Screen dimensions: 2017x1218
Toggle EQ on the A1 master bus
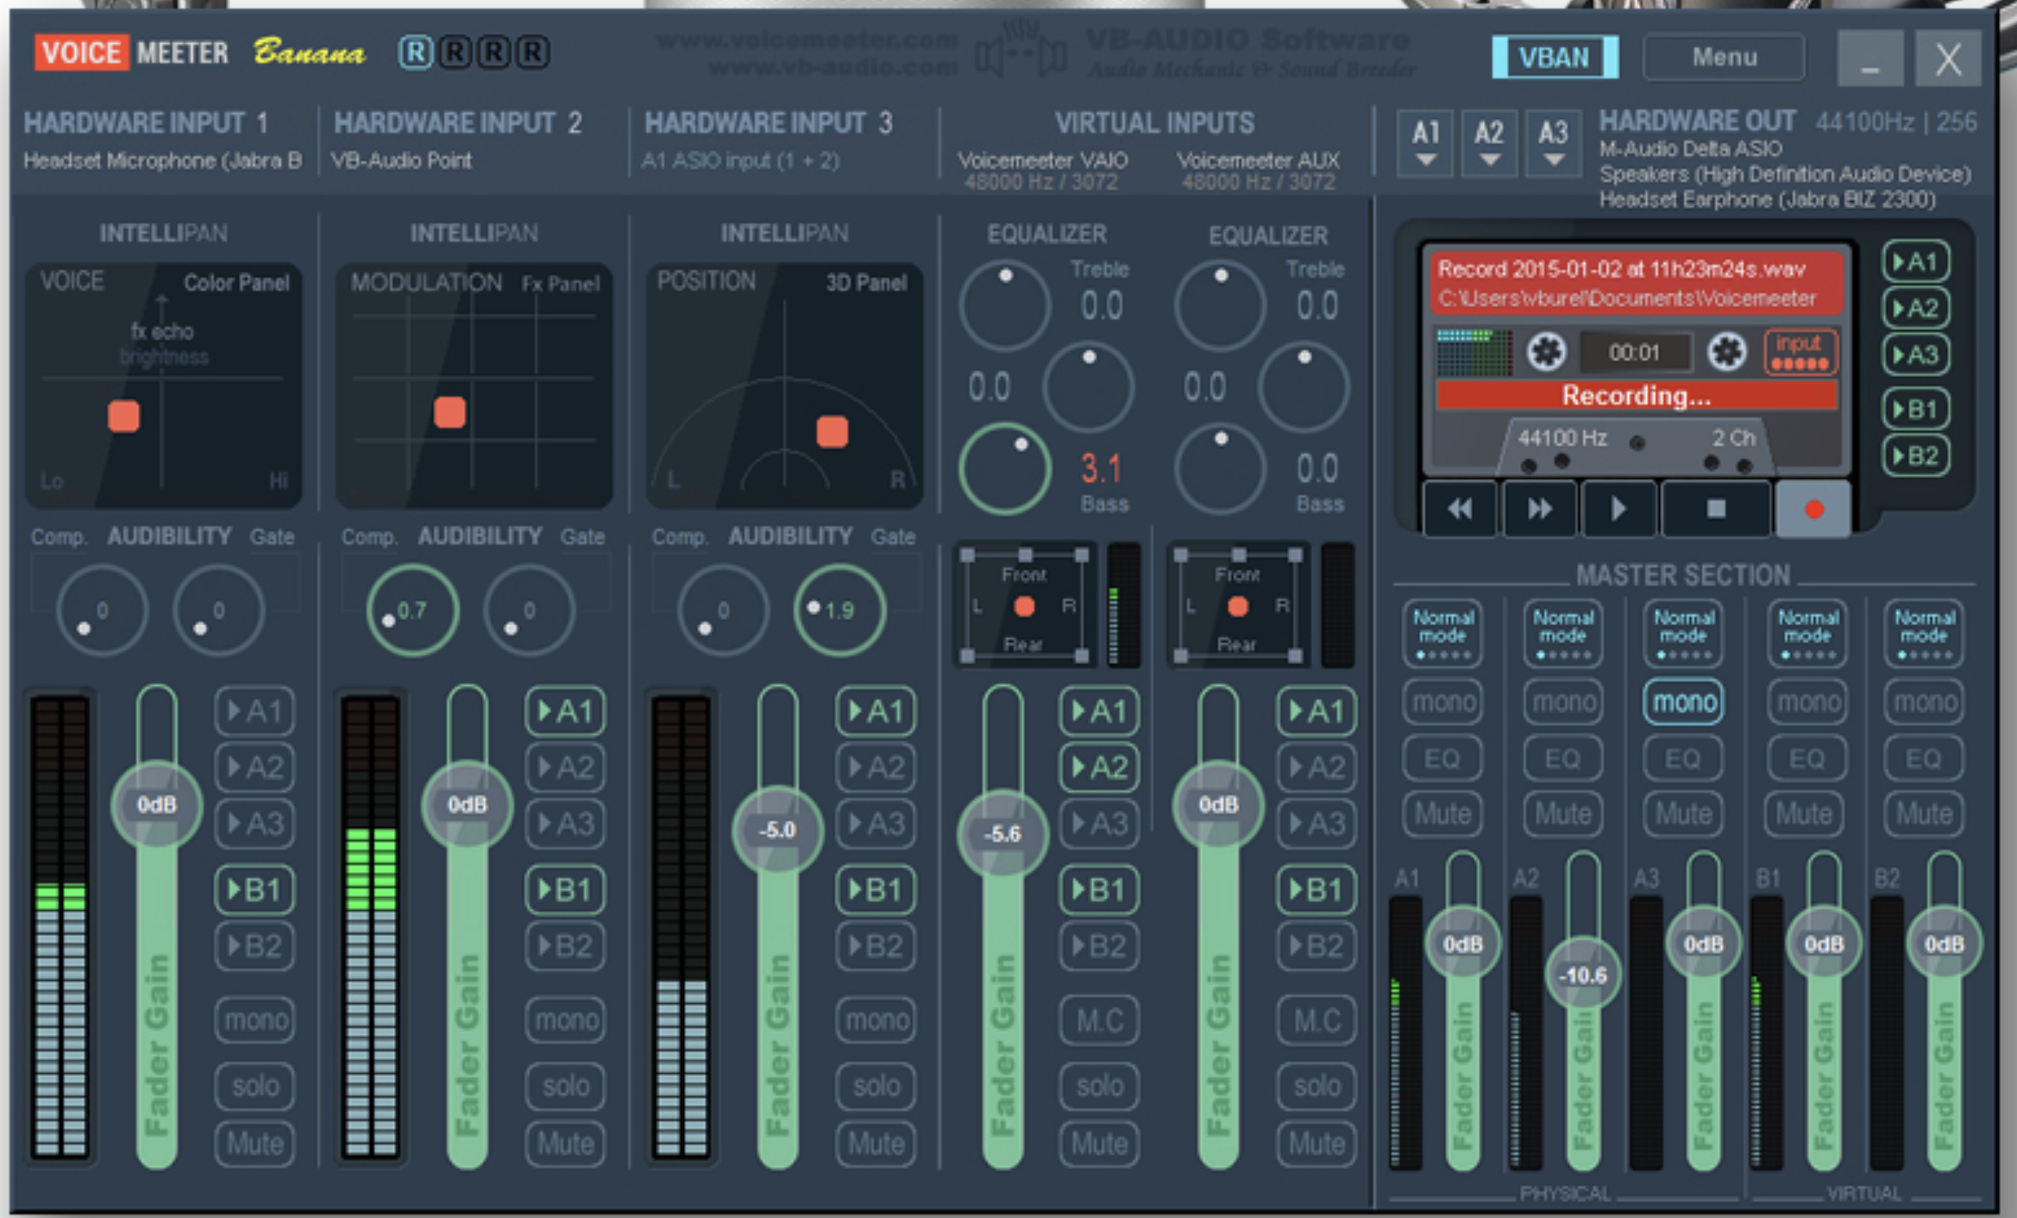[x=1442, y=758]
